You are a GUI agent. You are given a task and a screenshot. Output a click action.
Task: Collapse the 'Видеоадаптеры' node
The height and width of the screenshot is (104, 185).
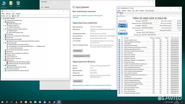point(4,22)
